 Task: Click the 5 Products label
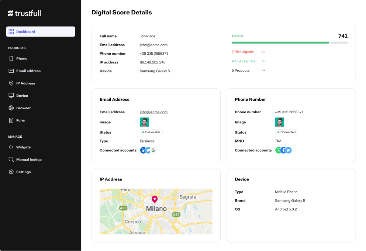coord(241,71)
